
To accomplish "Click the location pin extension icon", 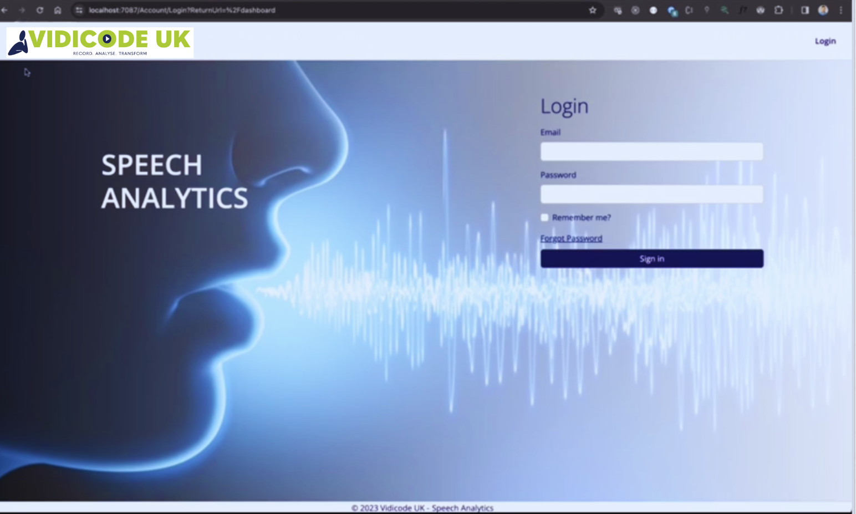I will coord(707,10).
